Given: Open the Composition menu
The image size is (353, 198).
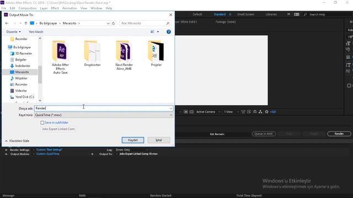Looking at the screenshot, I should tap(28, 8).
